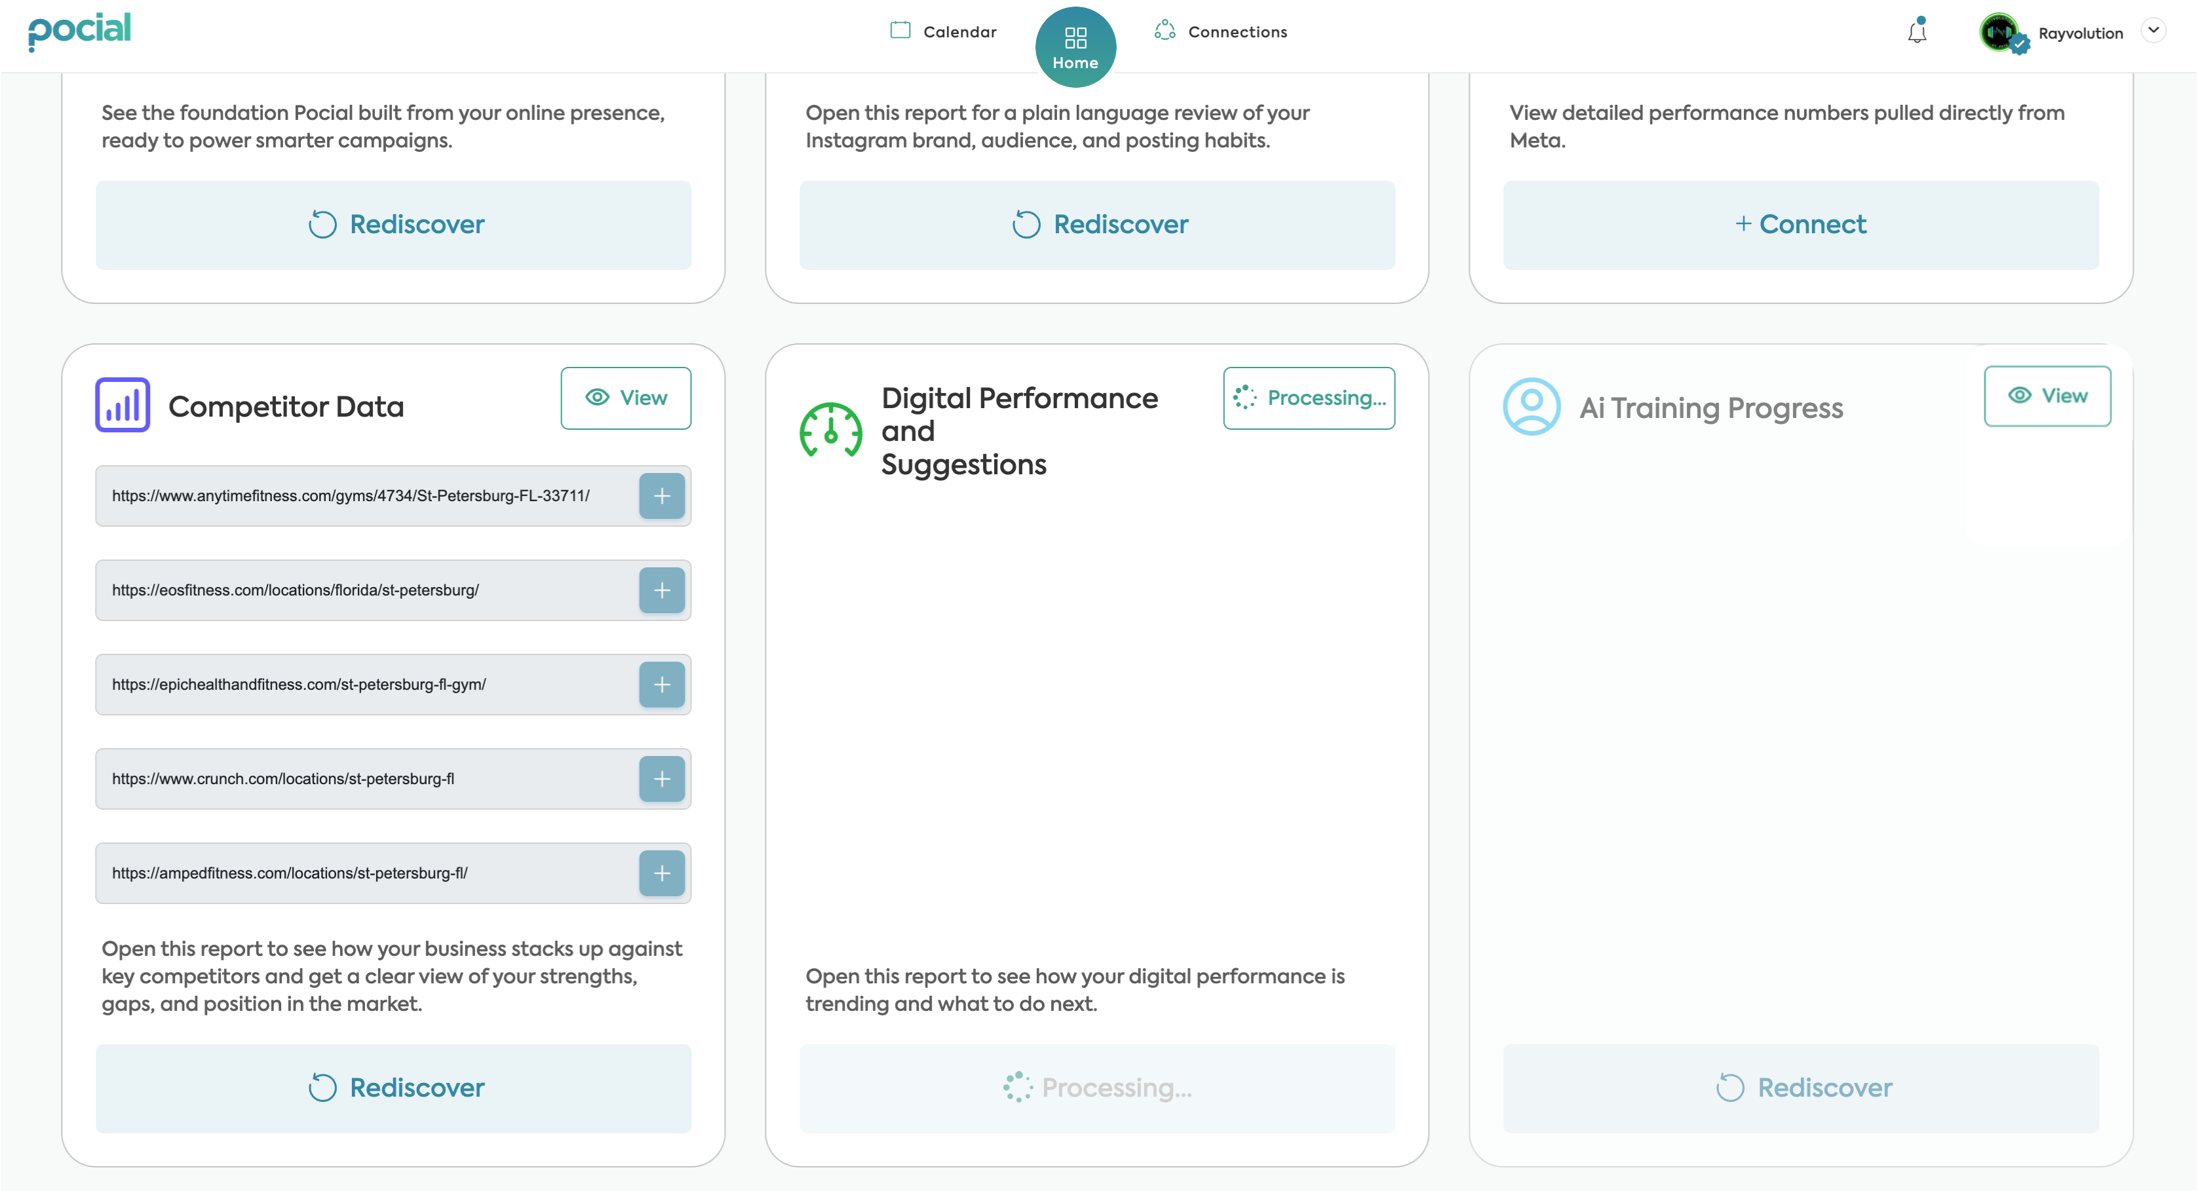Click the Ai Training Progress user icon
The image size is (2198, 1191).
[1532, 407]
